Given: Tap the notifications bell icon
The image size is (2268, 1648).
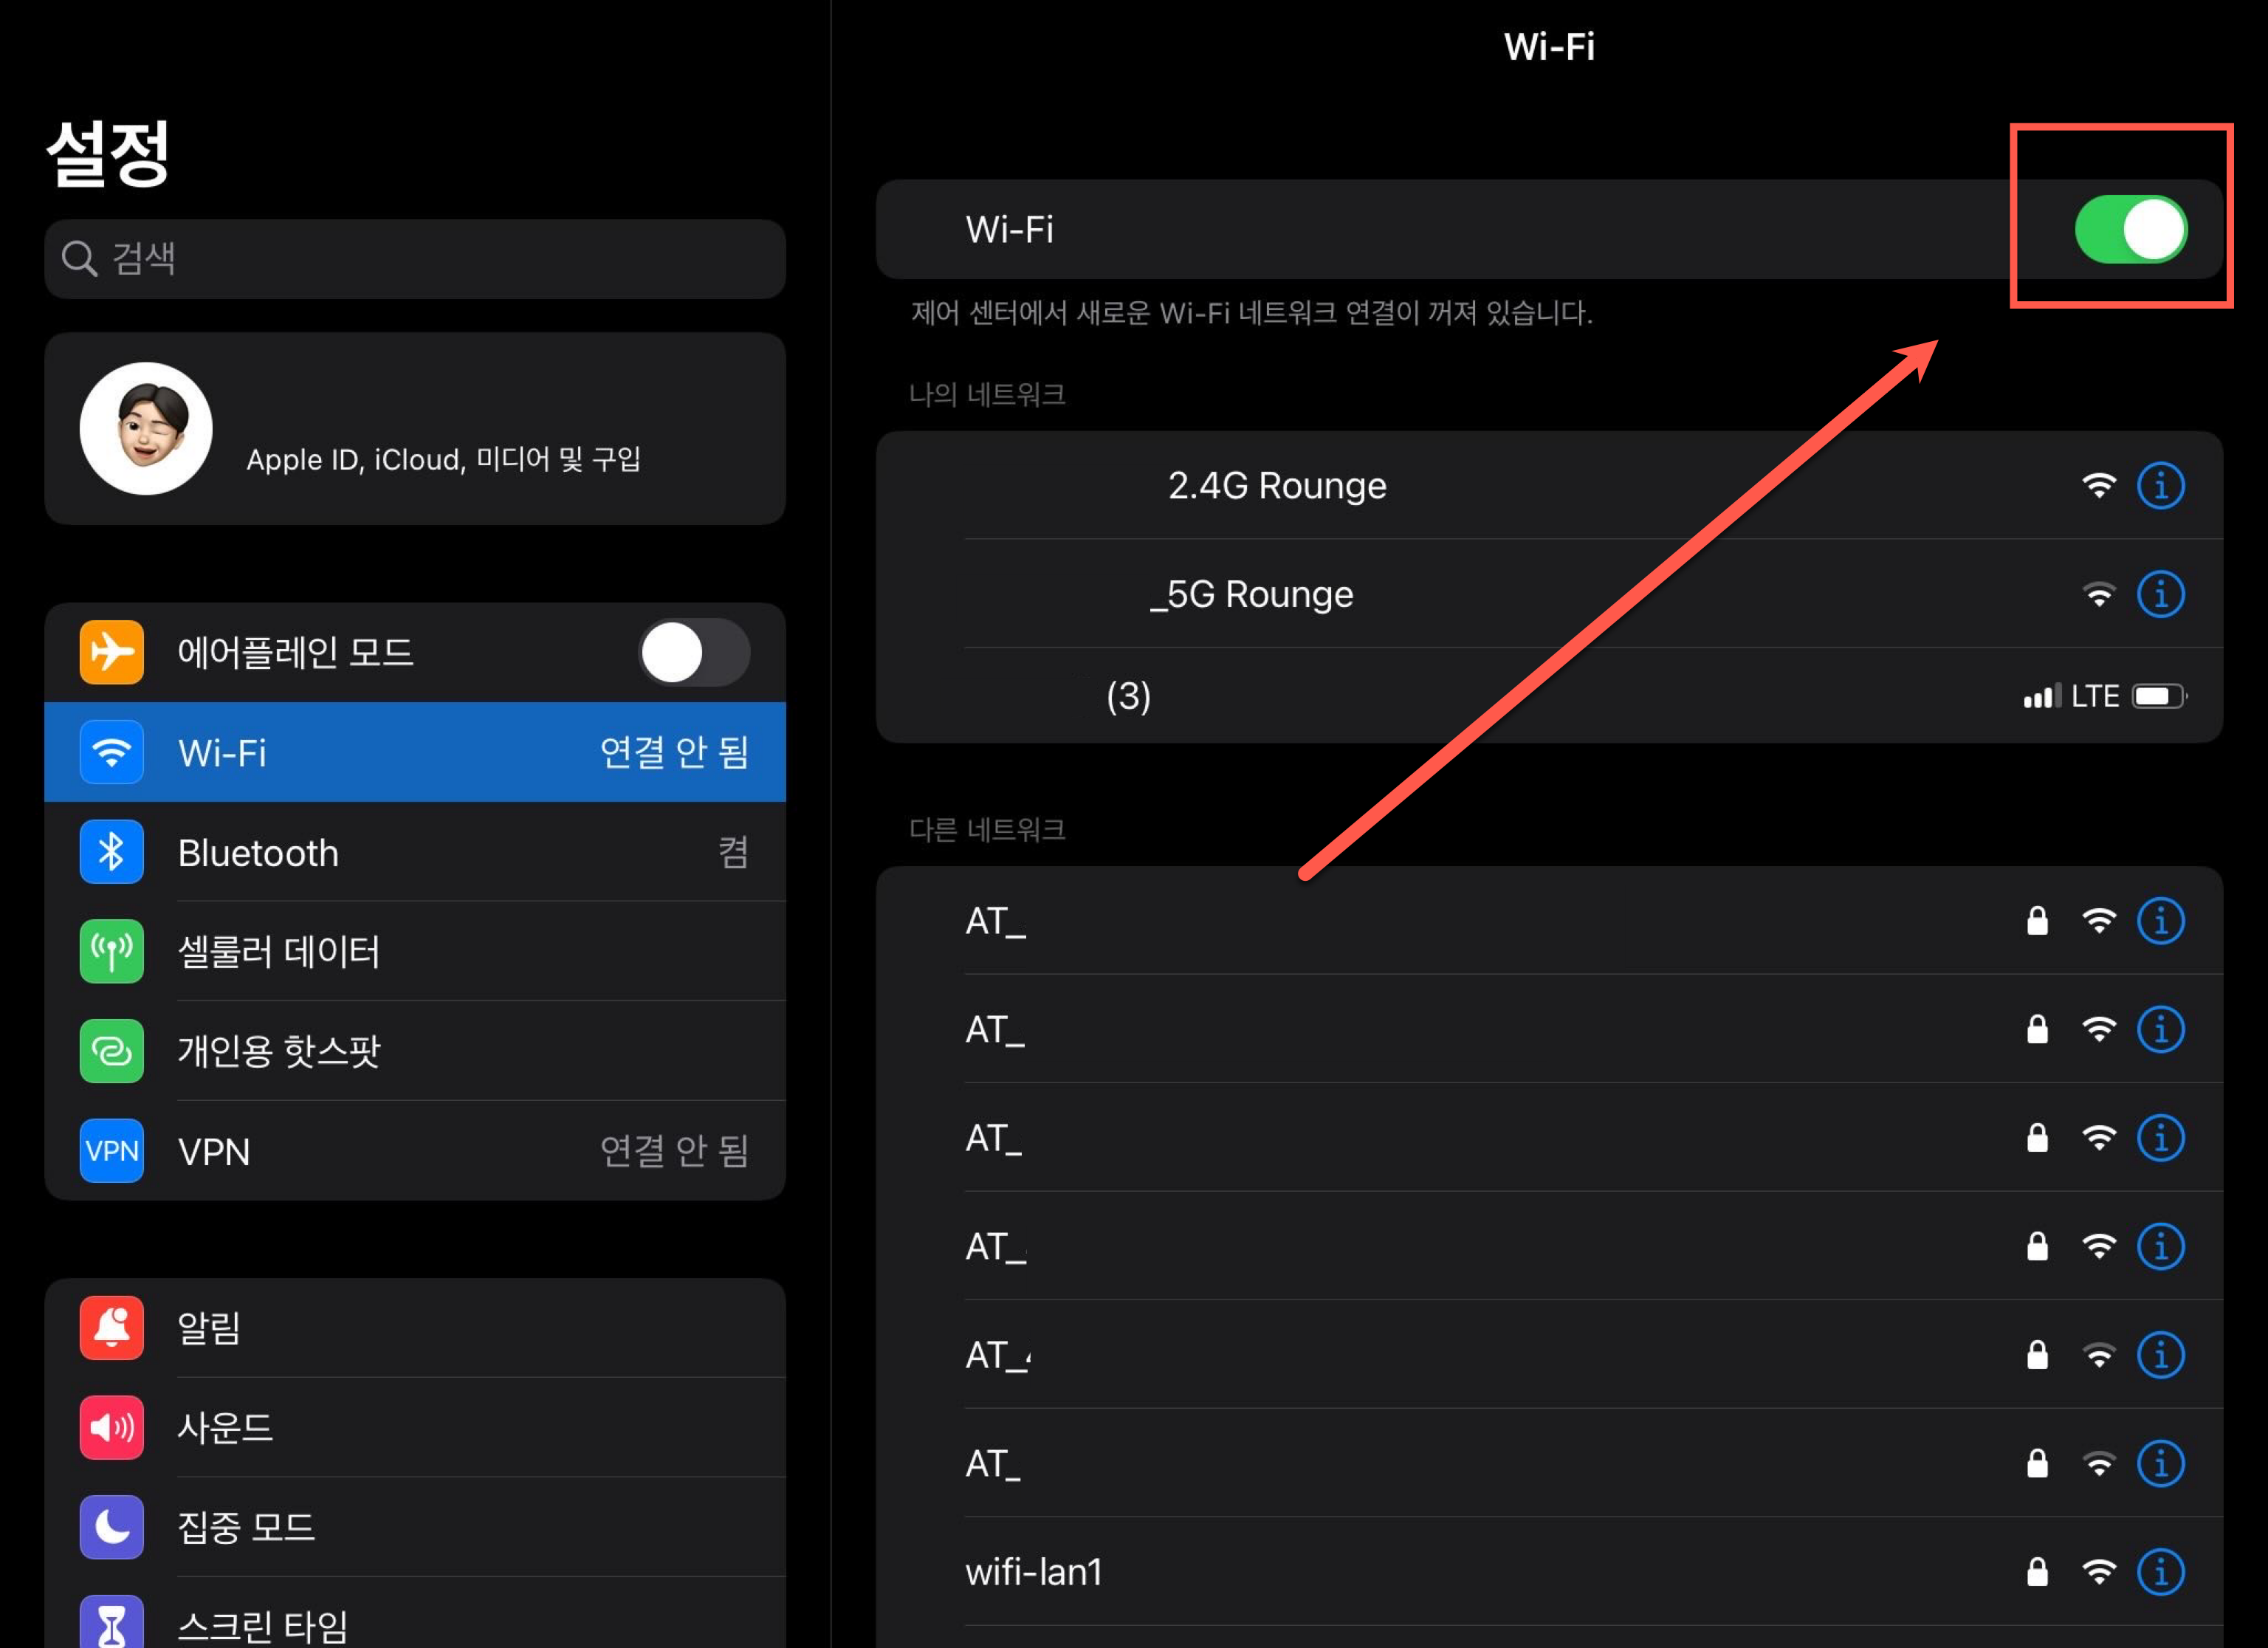Looking at the screenshot, I should click(x=111, y=1328).
